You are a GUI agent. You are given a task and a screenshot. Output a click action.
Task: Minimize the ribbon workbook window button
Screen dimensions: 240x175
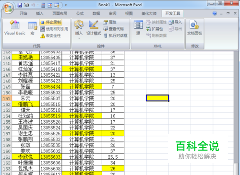(221, 13)
